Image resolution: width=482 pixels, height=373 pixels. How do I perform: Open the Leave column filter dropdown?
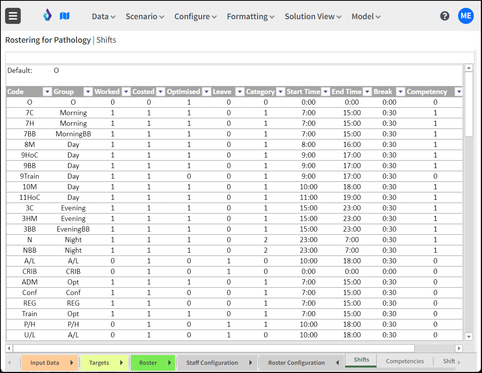[240, 92]
